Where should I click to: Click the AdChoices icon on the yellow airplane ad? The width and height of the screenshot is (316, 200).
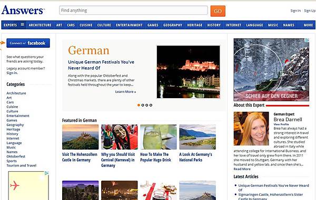pos(46,173)
